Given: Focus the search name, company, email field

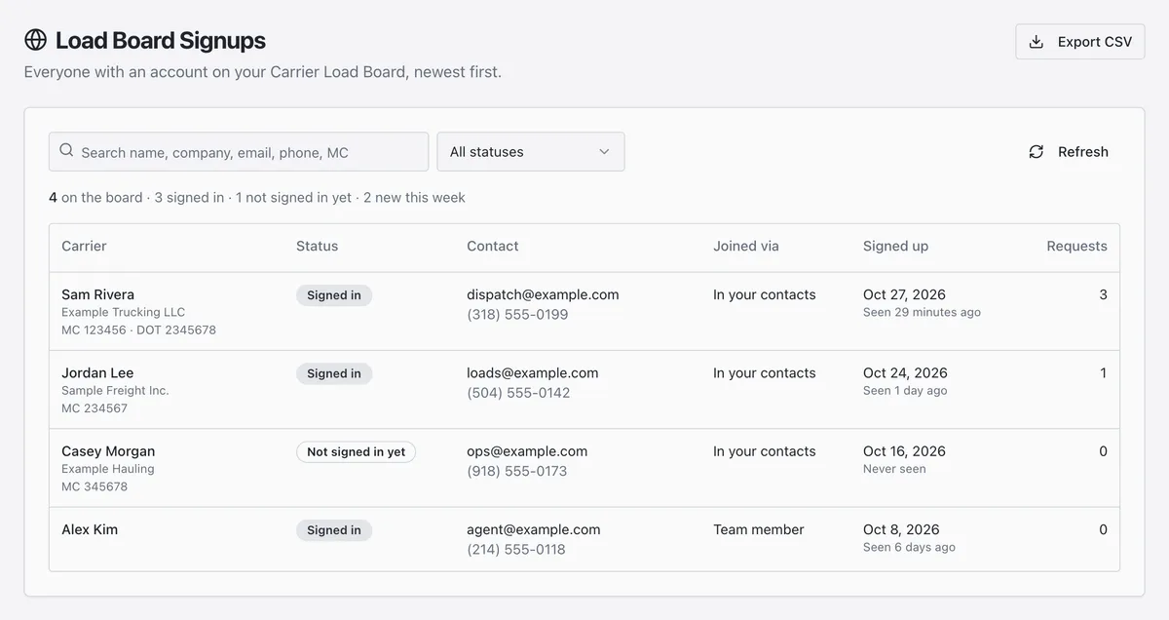Looking at the screenshot, I should pos(239,152).
